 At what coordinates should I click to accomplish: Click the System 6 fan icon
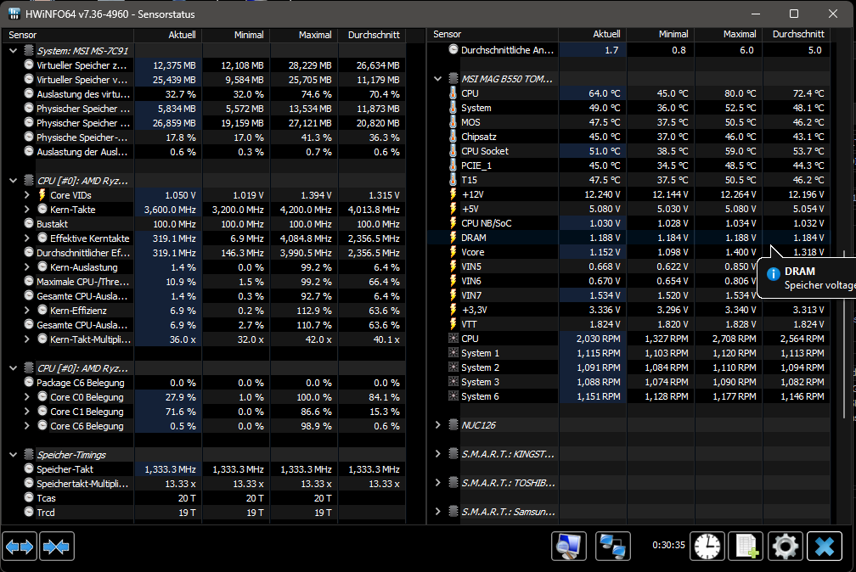click(x=453, y=395)
